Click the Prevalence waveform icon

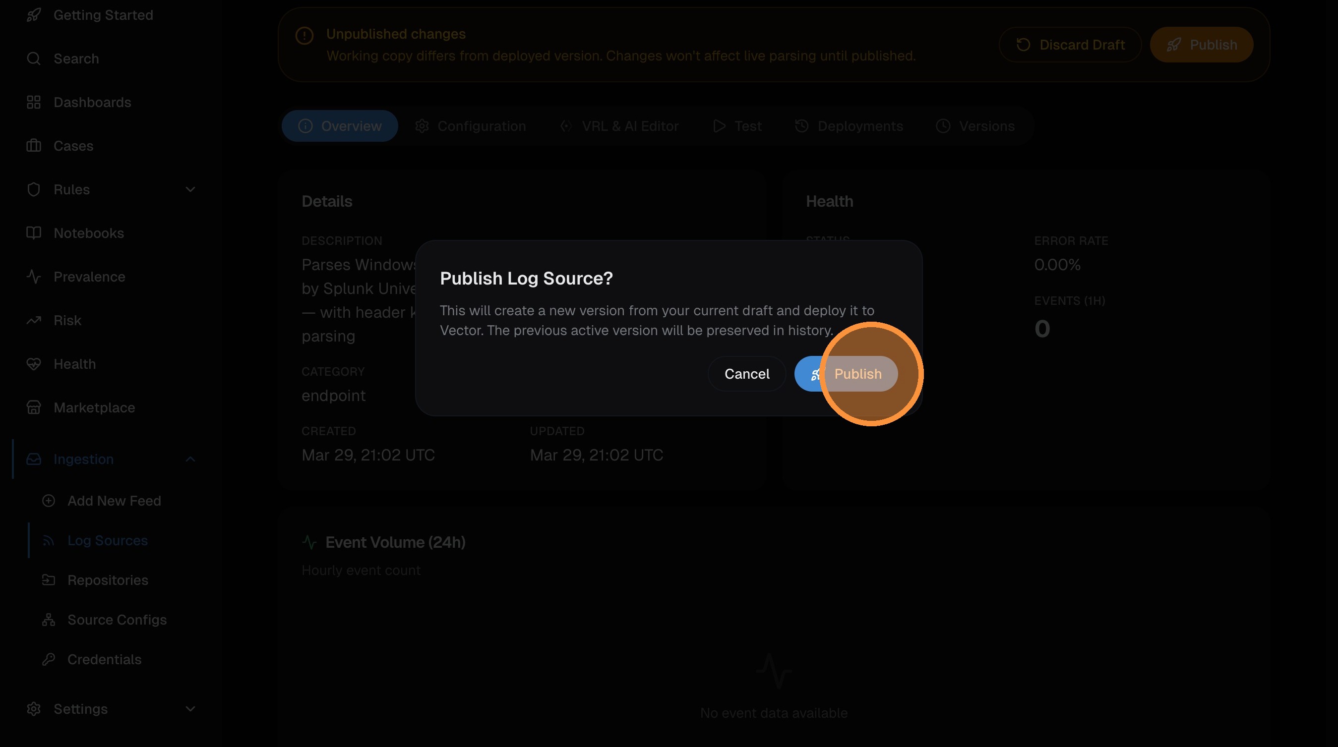[34, 277]
